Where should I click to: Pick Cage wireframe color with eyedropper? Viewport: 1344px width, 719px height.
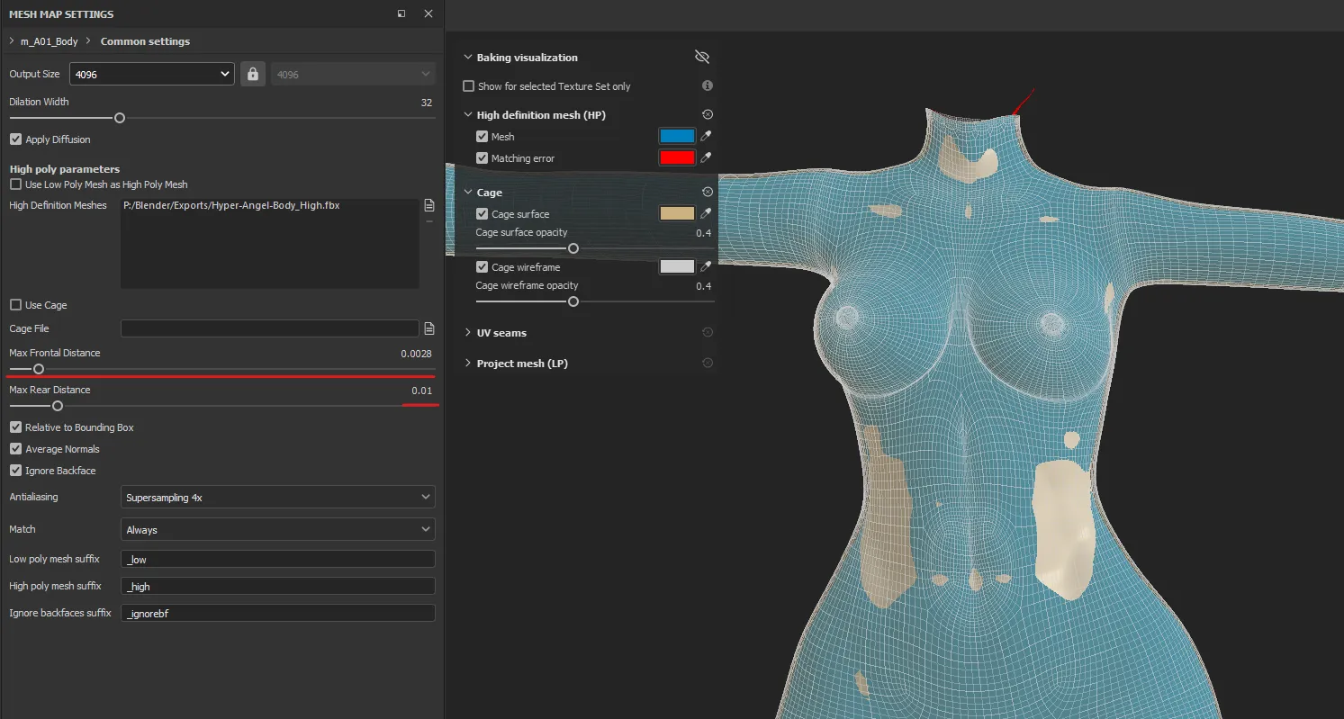tap(707, 266)
